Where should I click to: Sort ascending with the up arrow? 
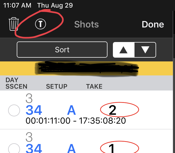pos(123,50)
